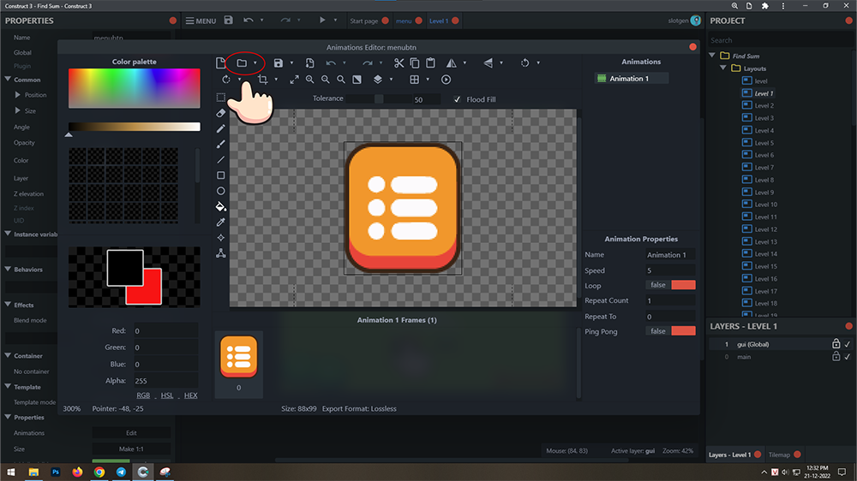Open the grid dropdown arrow
The image size is (857, 481).
(428, 80)
